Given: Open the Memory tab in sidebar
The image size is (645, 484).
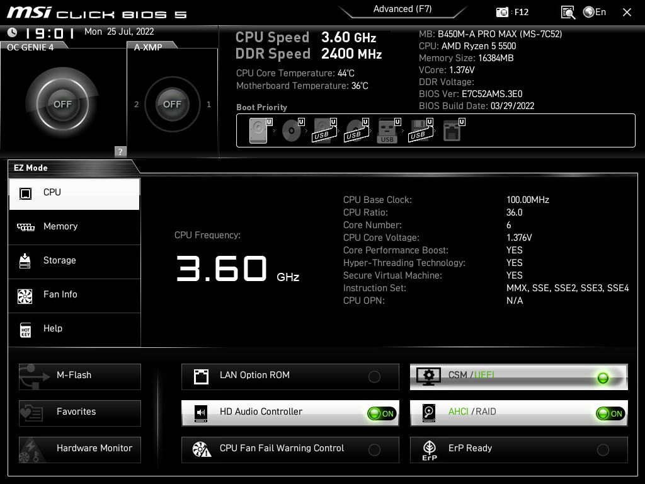Looking at the screenshot, I should tap(74, 227).
